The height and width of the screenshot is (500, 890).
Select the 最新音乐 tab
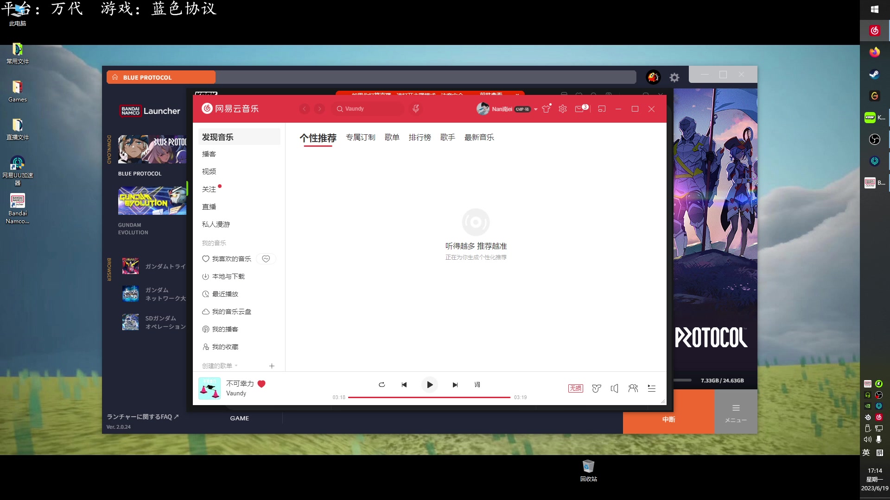479,137
